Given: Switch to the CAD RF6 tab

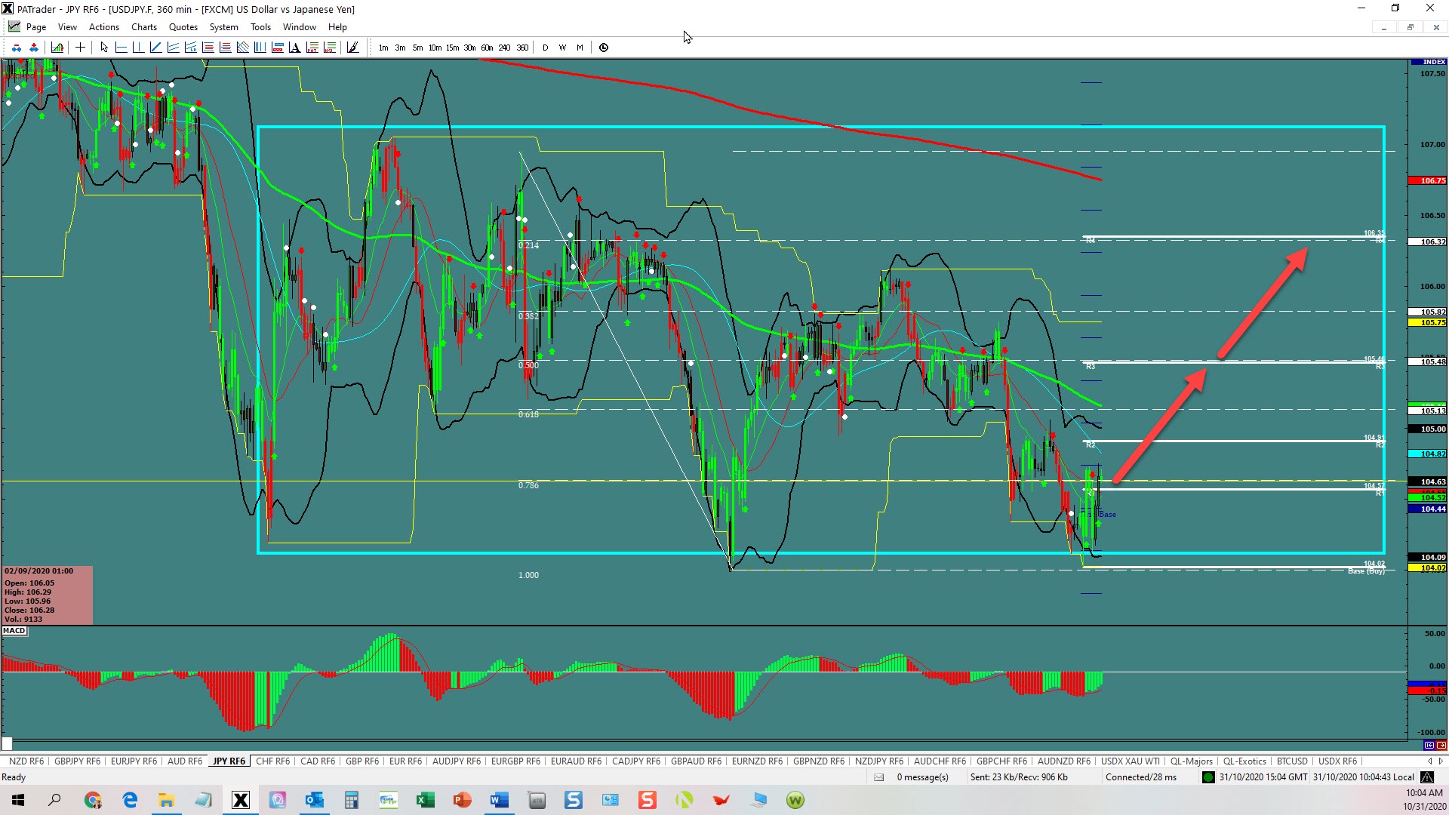Looking at the screenshot, I should 318,761.
